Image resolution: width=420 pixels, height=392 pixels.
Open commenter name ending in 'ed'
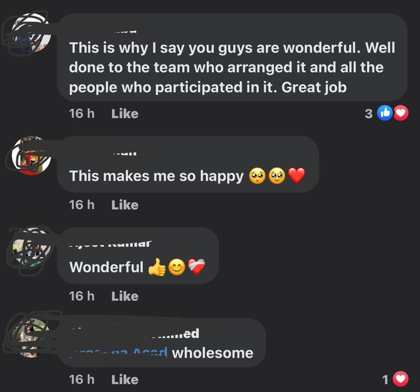click(x=135, y=333)
